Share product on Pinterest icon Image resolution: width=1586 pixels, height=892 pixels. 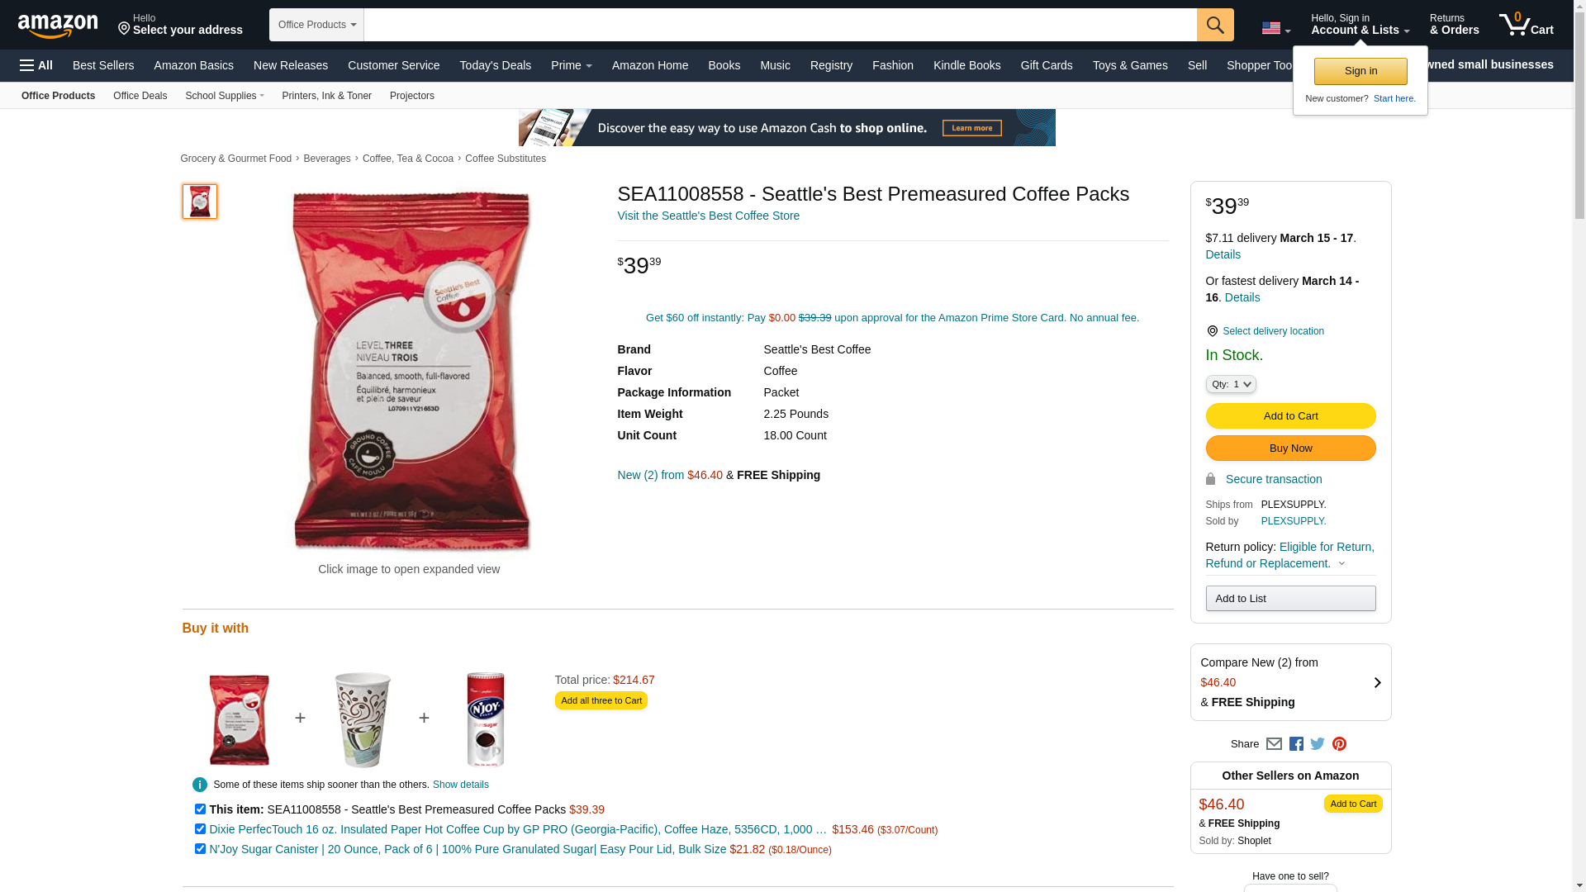(1339, 744)
